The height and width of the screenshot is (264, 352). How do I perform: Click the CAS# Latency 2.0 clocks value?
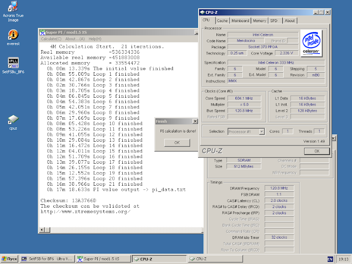coord(279,200)
